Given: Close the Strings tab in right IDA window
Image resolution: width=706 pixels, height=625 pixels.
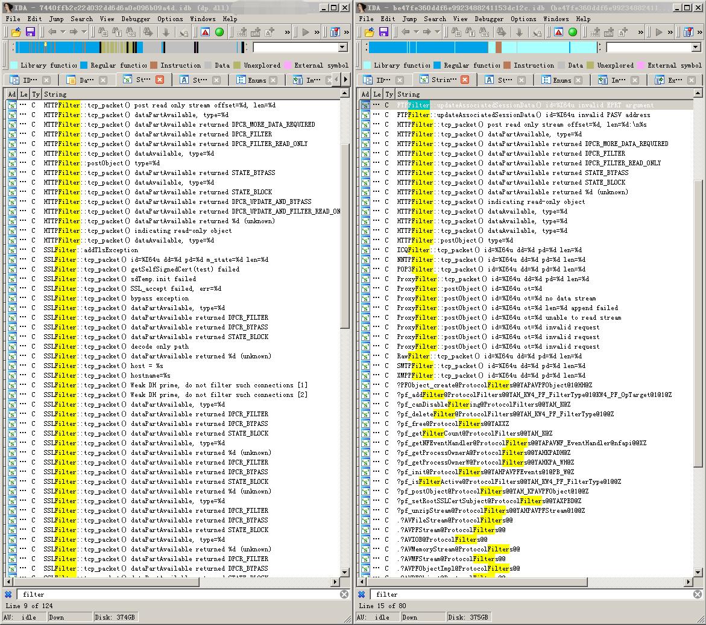Looking at the screenshot, I should pyautogui.click(x=465, y=79).
